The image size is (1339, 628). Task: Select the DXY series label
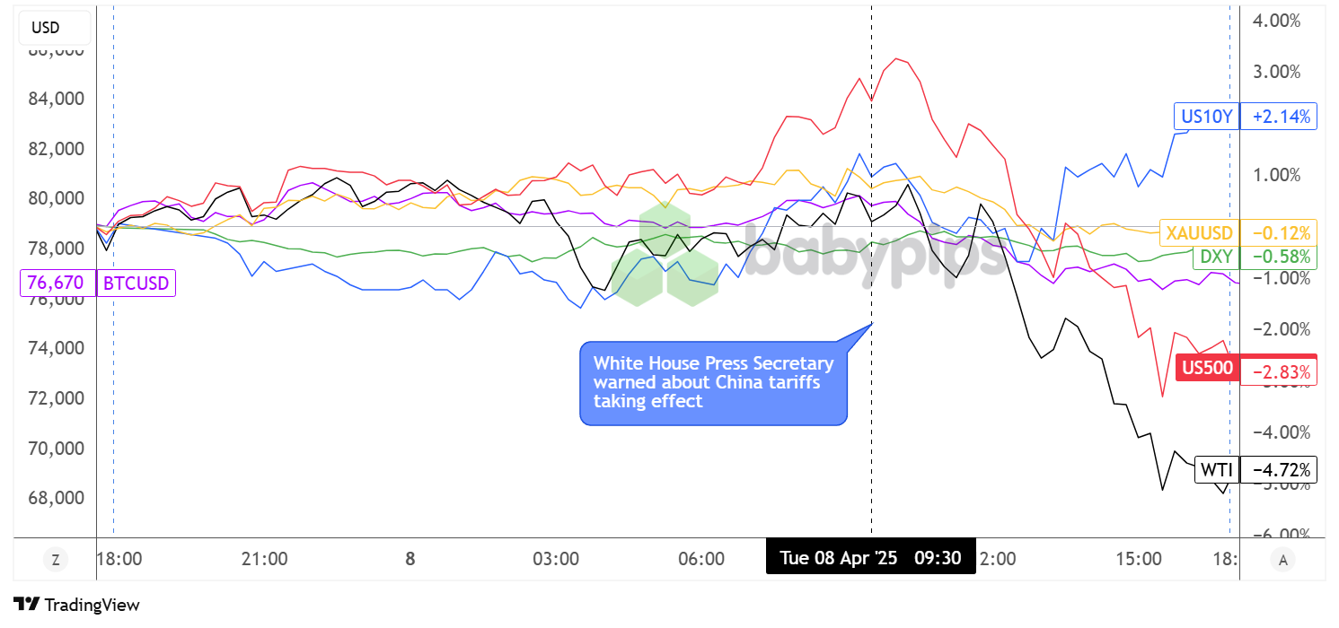1216,257
